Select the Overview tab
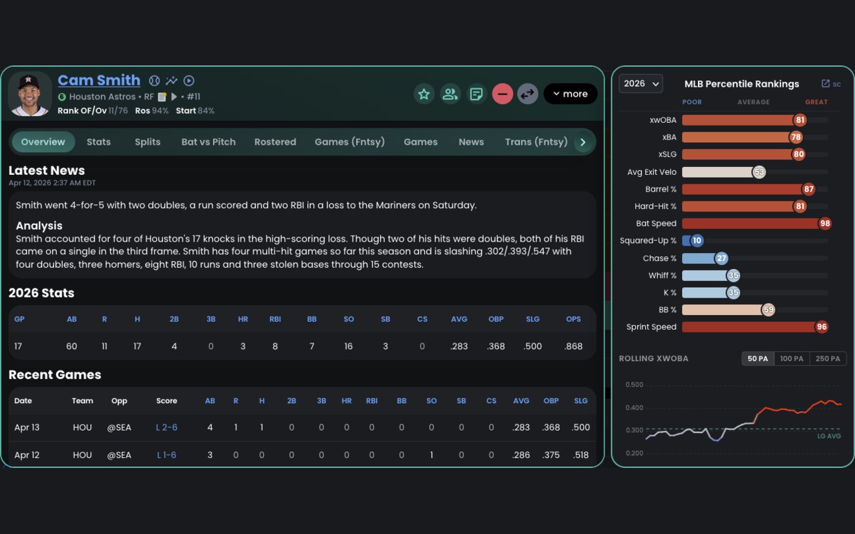This screenshot has height=534, width=855. [x=43, y=142]
